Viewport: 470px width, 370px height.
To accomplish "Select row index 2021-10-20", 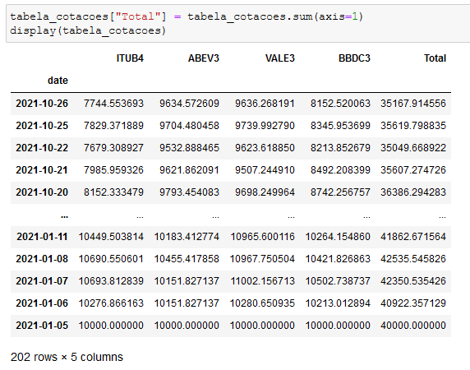I will (42, 192).
